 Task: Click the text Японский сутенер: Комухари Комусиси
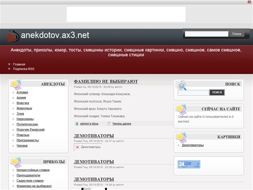102,94
